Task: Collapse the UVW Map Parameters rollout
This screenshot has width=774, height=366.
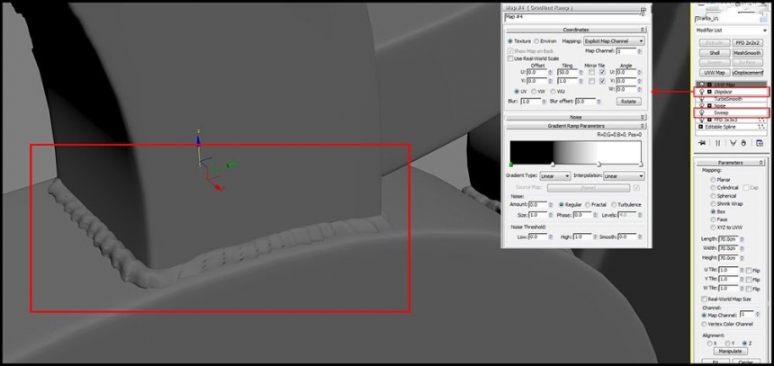Action: tap(730, 163)
